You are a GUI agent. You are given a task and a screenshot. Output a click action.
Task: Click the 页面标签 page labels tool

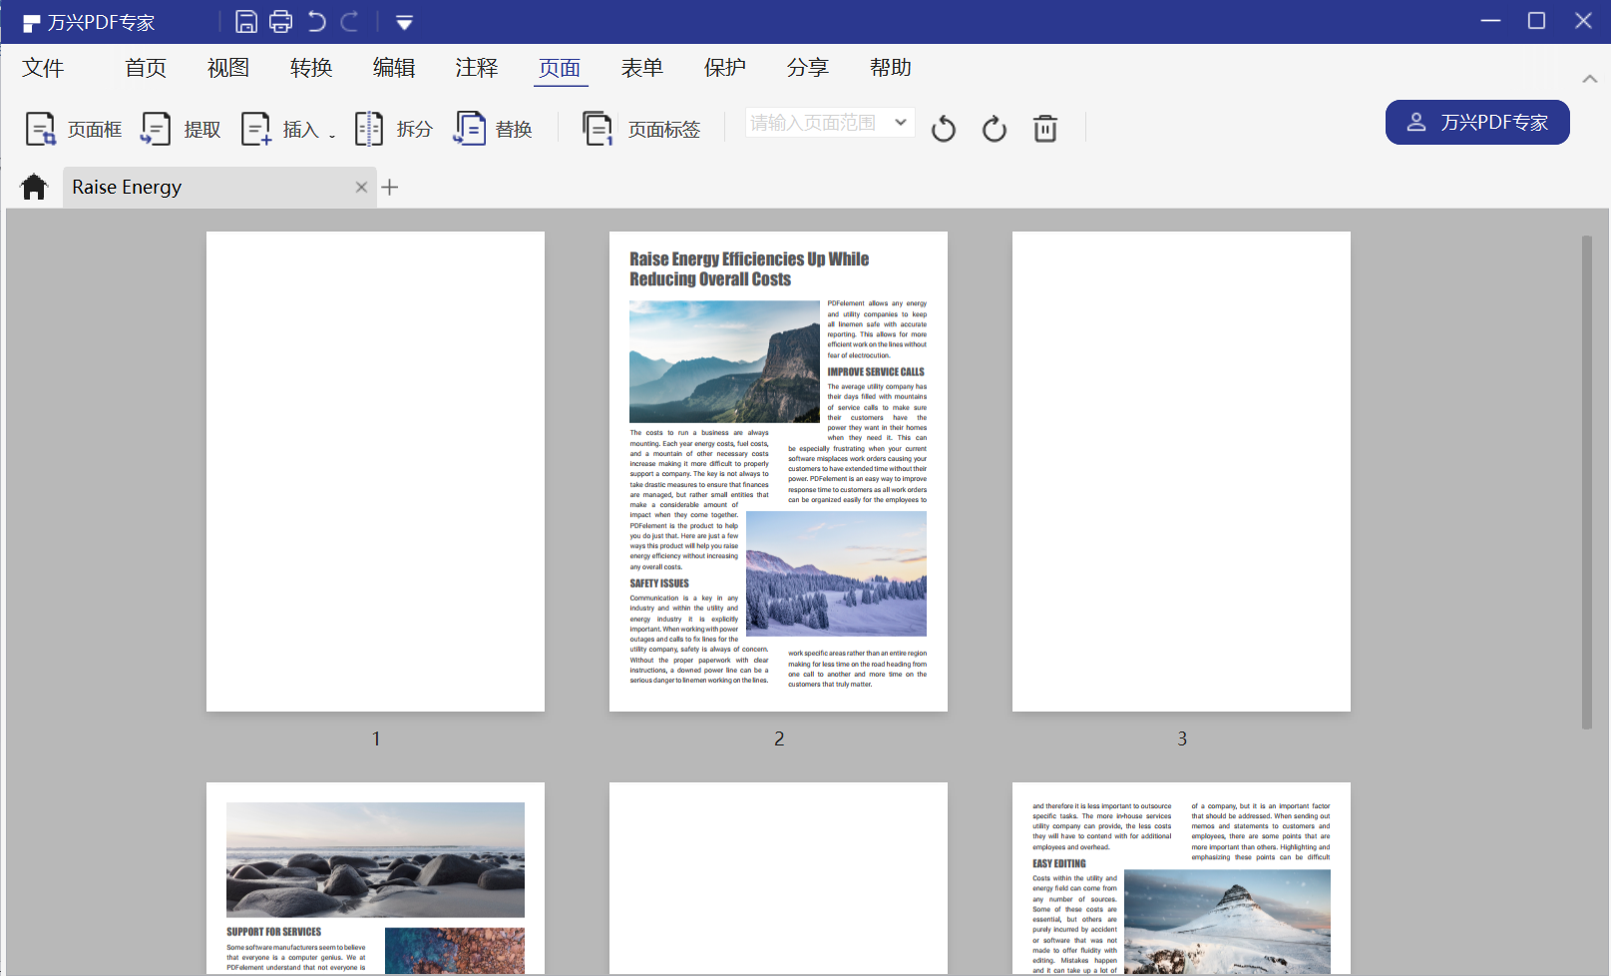[641, 129]
